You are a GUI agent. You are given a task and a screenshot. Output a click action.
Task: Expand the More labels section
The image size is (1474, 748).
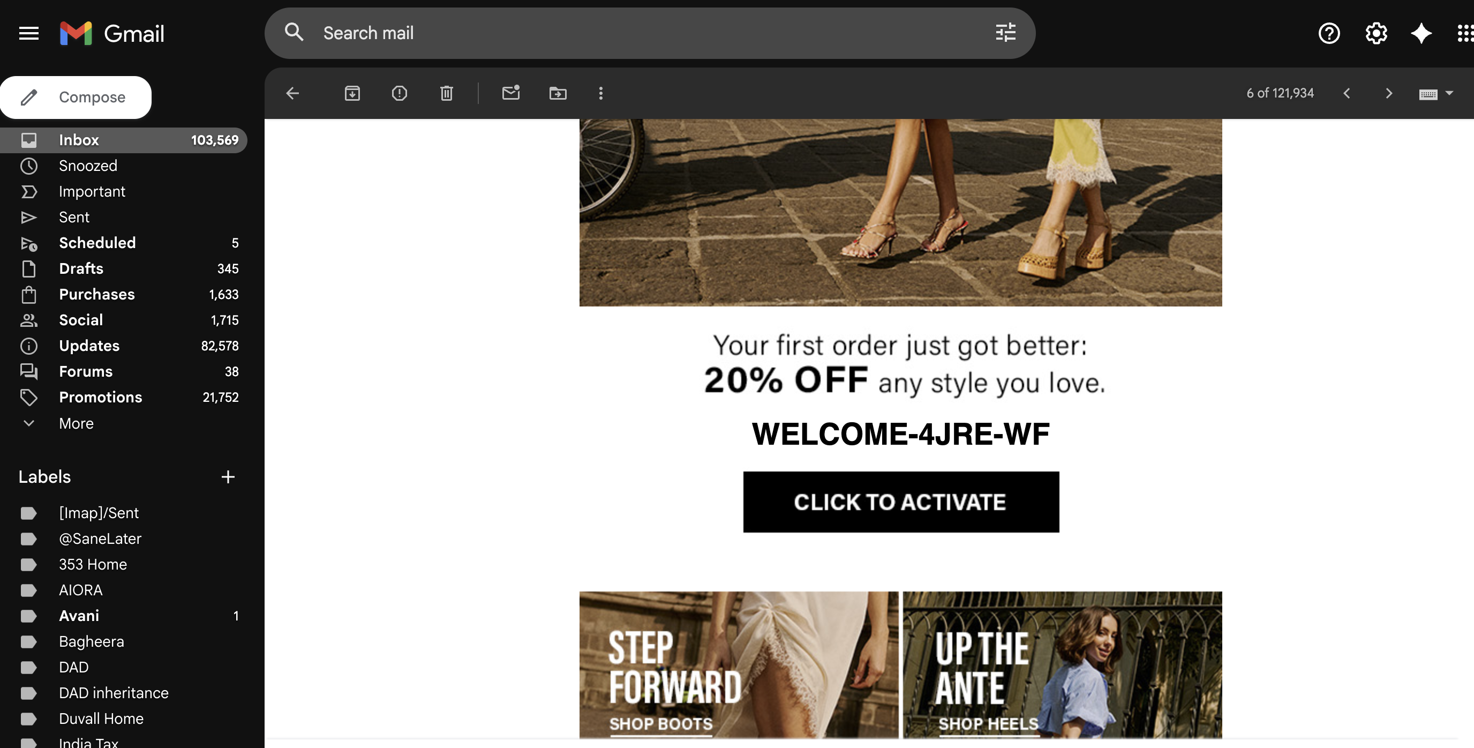click(76, 423)
